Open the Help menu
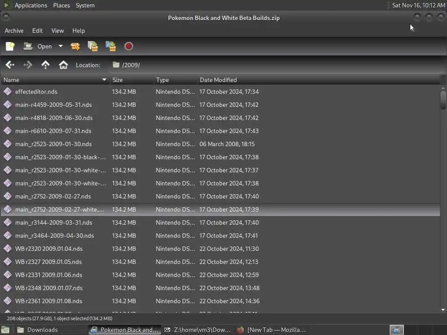This screenshot has height=335, width=447. [79, 31]
